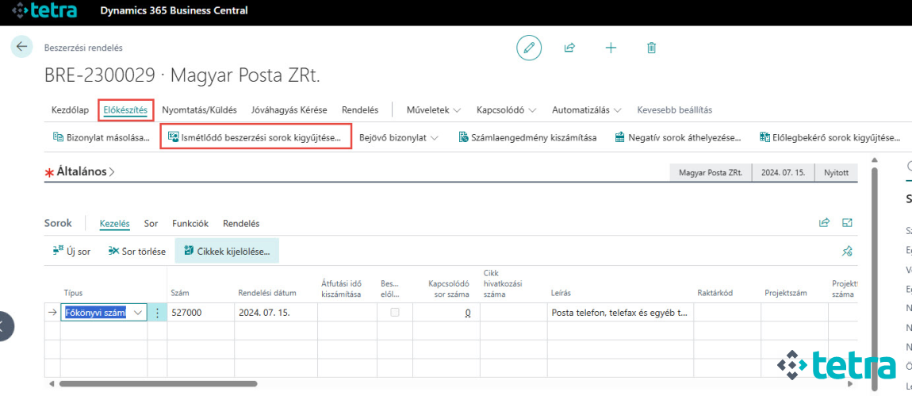Click the trash delete icon
The image size is (912, 396).
click(651, 48)
